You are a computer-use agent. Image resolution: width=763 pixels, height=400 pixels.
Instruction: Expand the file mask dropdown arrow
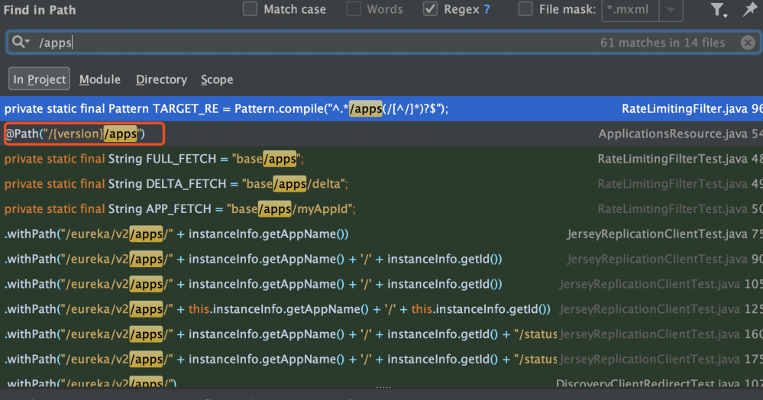[x=670, y=10]
